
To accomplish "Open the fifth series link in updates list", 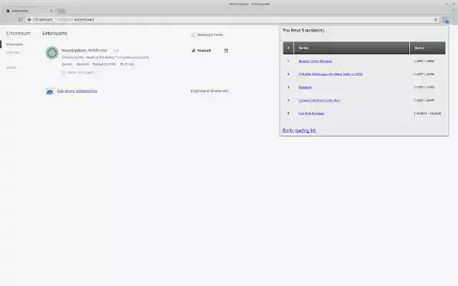I will [x=311, y=114].
